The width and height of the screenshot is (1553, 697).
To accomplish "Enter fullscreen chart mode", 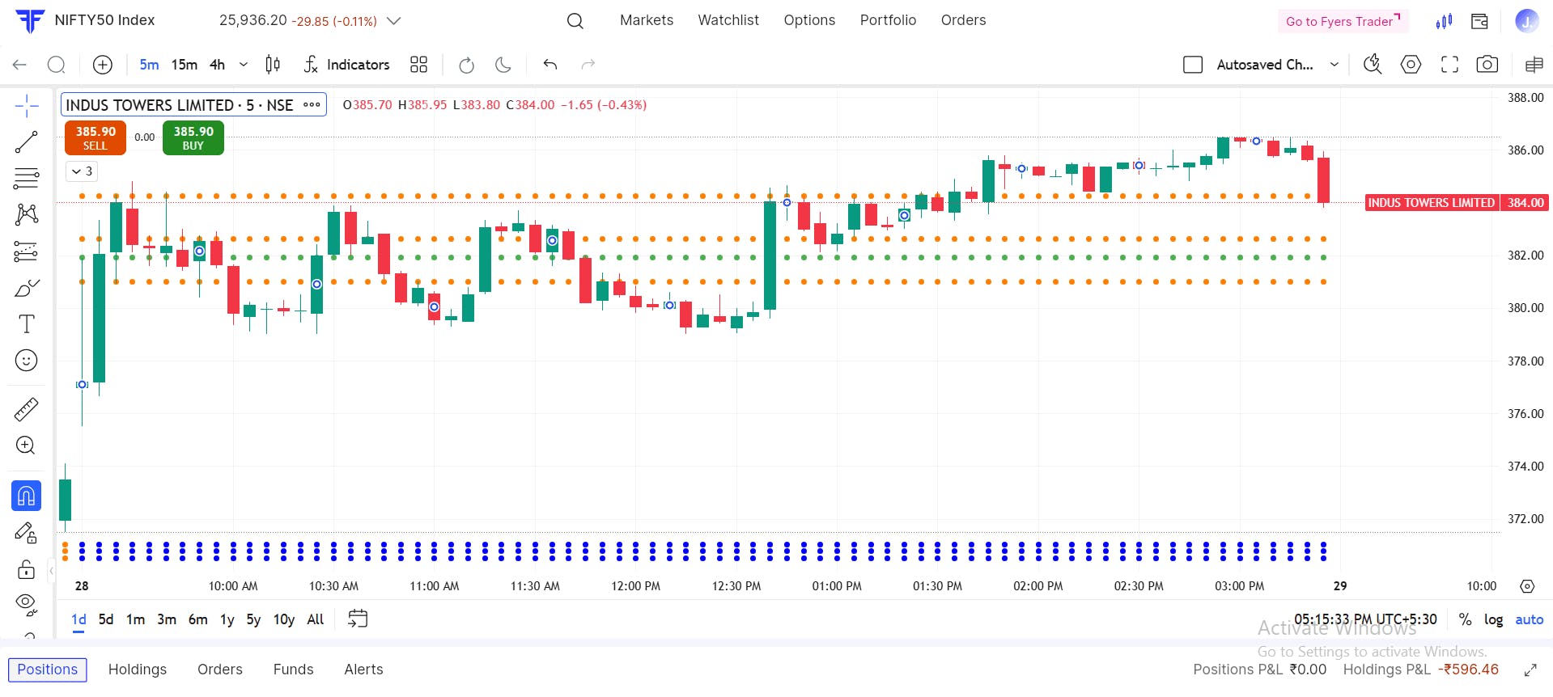I will (1449, 65).
